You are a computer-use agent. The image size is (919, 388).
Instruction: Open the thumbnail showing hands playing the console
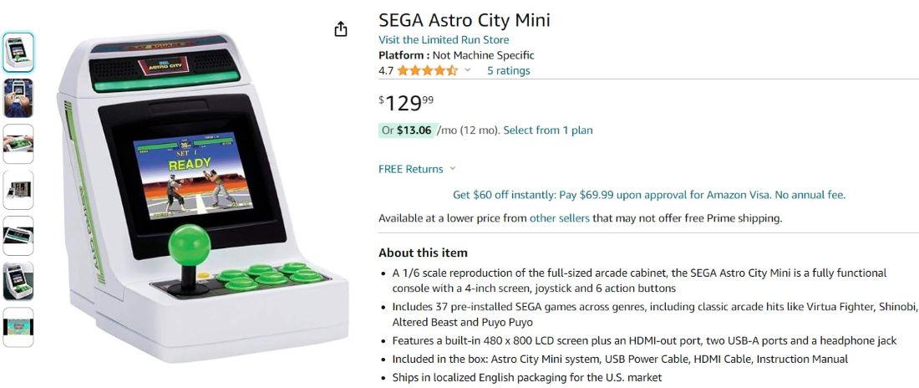(18, 98)
